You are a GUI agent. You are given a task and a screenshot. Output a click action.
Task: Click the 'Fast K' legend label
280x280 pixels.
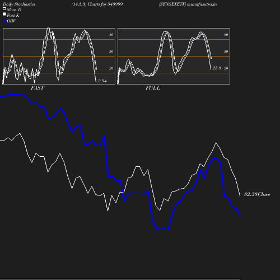[13, 15]
